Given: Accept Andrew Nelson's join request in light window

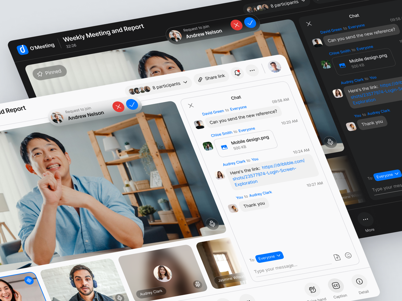Looking at the screenshot, I should [x=132, y=104].
